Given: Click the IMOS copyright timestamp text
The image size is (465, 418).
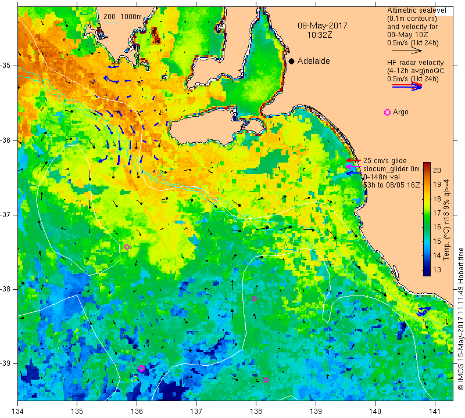Looking at the screenshot, I should click(460, 319).
